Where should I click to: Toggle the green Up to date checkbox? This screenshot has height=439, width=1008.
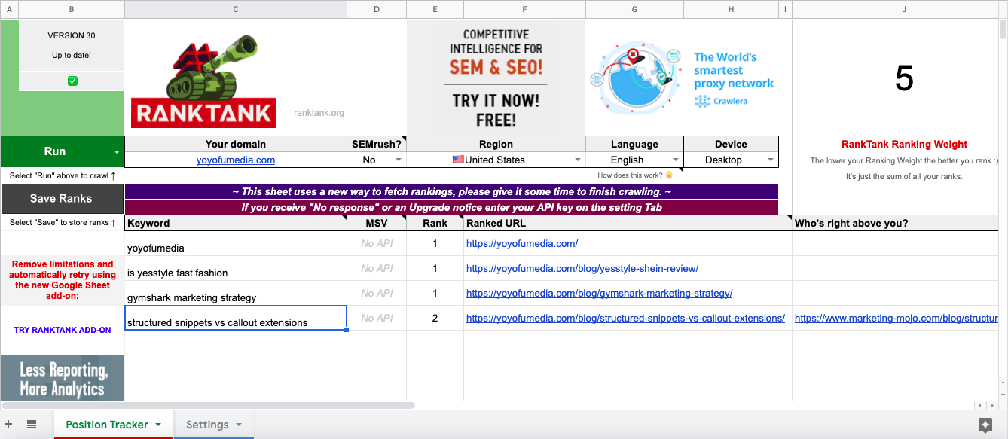(x=72, y=81)
